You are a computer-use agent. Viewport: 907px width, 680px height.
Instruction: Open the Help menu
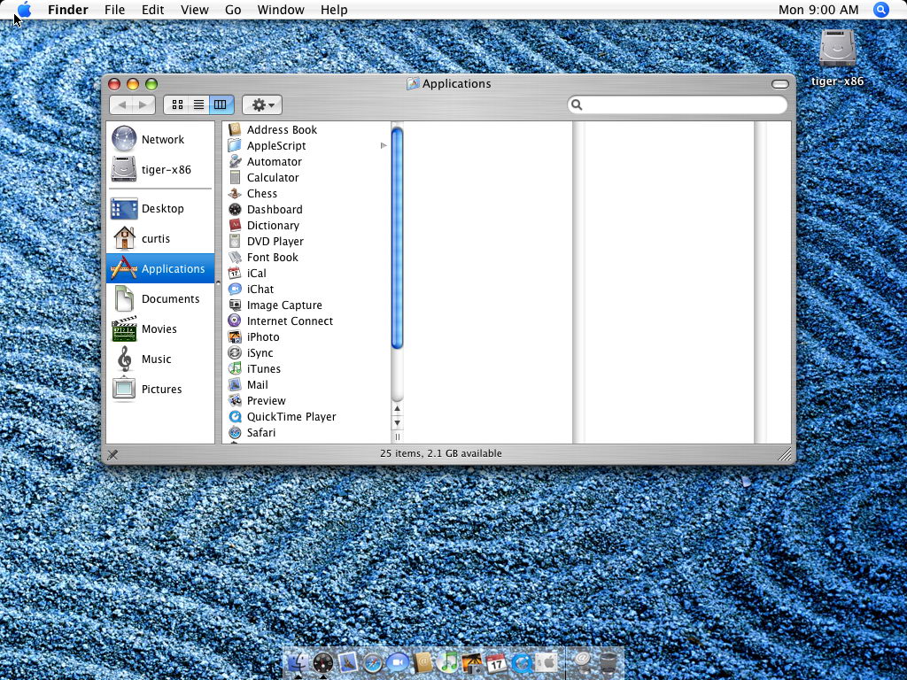point(334,10)
